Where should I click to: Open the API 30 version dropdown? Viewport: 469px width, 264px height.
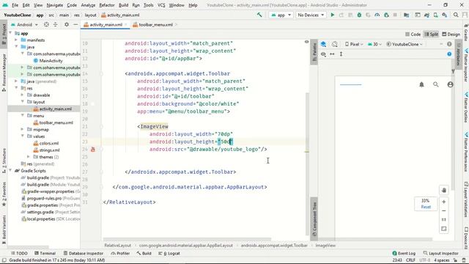pyautogui.click(x=374, y=44)
